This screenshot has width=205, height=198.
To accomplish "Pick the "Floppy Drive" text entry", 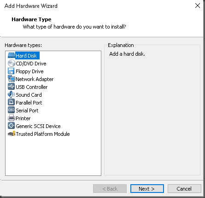I will point(29,71).
